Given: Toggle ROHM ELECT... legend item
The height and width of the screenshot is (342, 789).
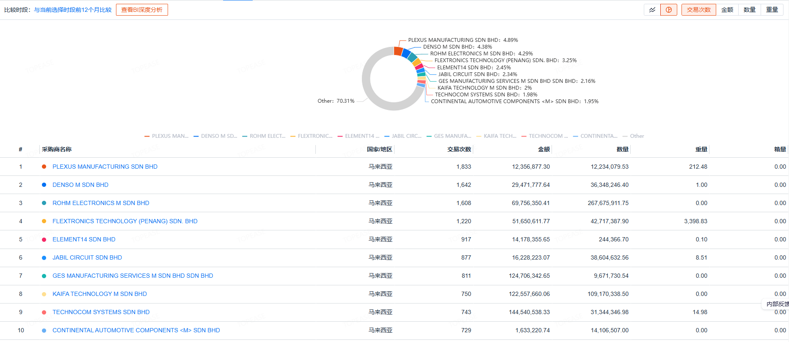Looking at the screenshot, I should pyautogui.click(x=264, y=136).
